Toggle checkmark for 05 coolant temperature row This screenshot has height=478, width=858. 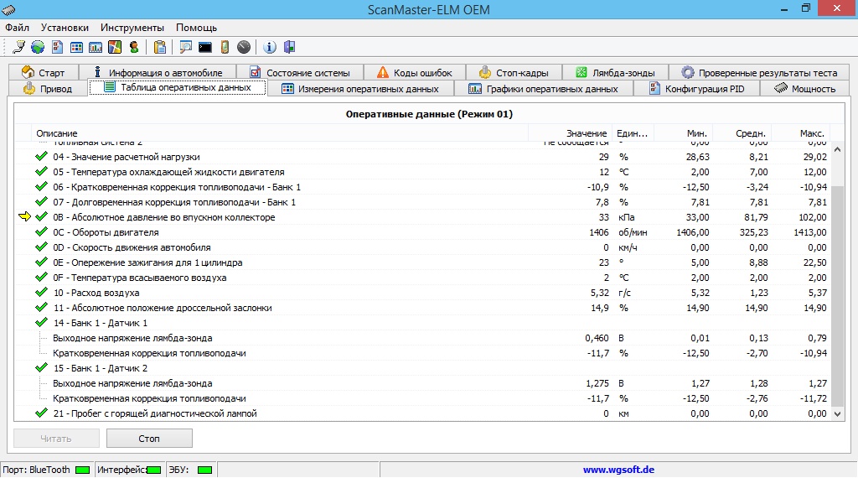tap(41, 172)
